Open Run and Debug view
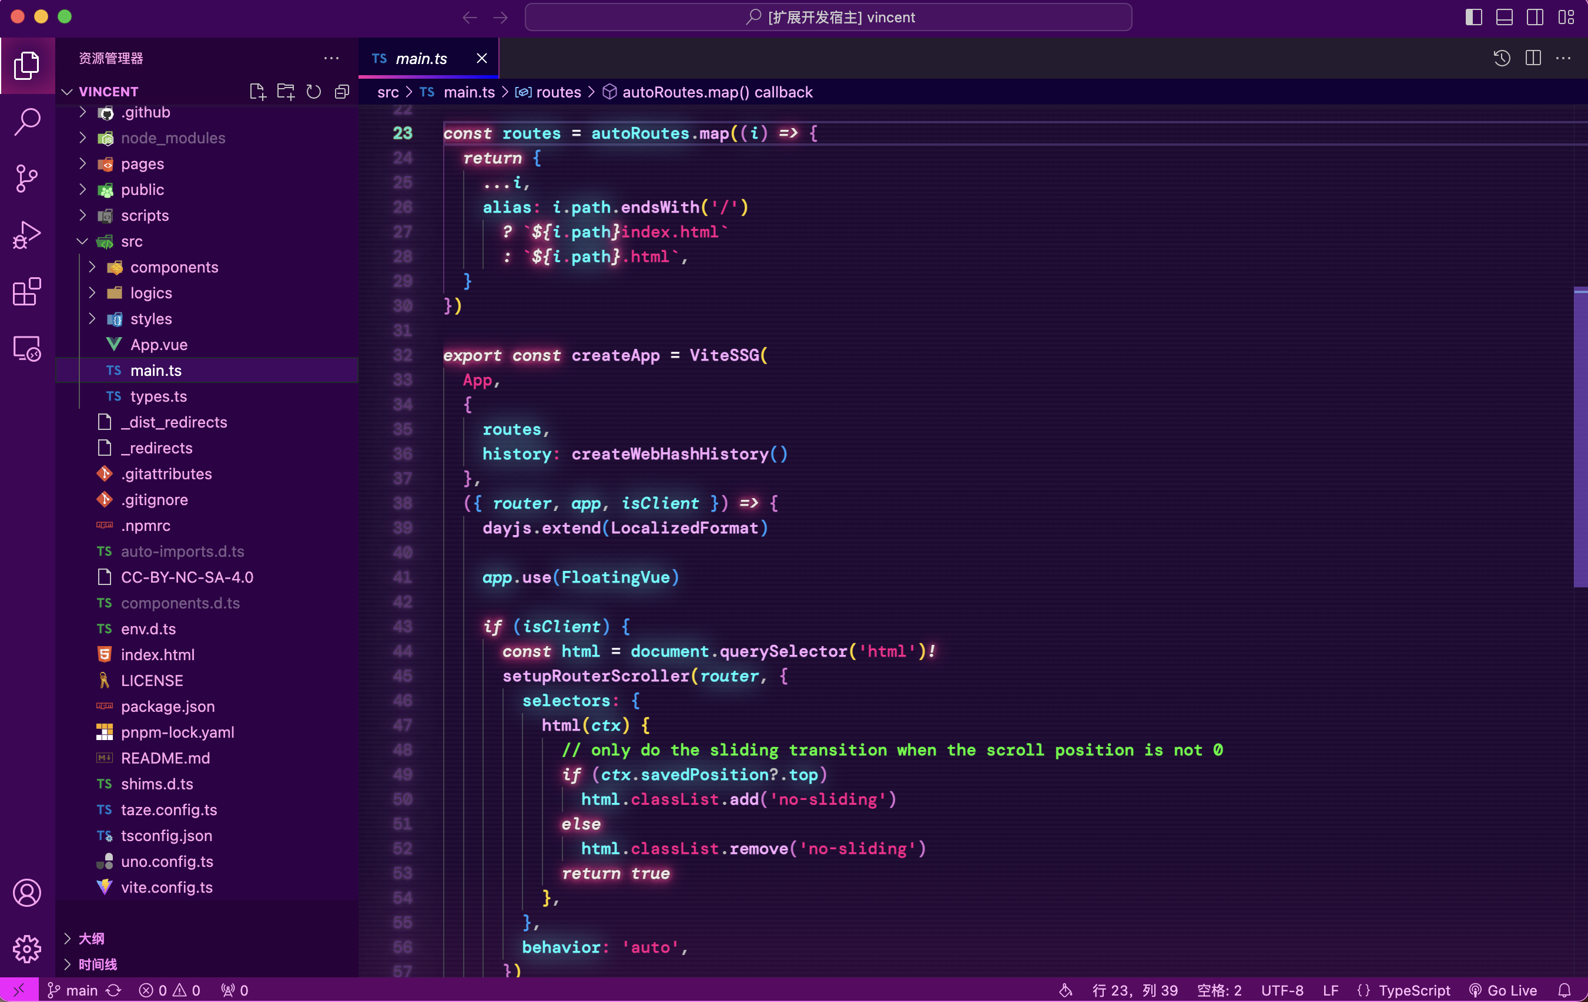The width and height of the screenshot is (1588, 1002). 27,235
